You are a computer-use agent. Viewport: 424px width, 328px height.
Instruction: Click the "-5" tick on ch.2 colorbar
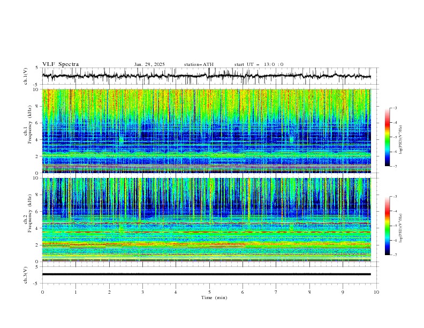(395, 226)
